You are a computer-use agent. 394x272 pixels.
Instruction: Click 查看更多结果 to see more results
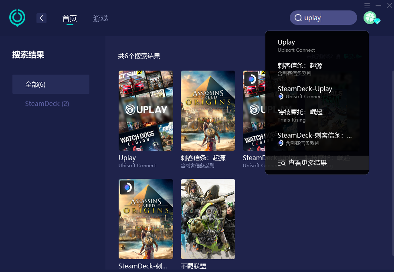[x=307, y=163]
